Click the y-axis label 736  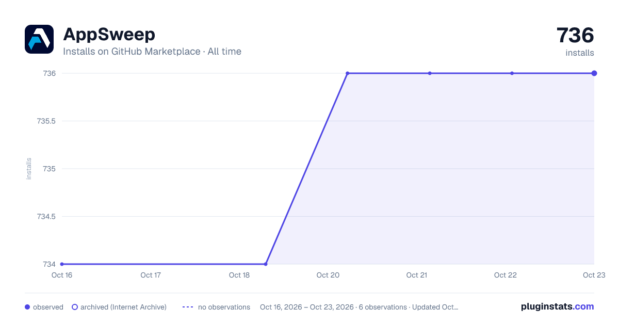50,73
